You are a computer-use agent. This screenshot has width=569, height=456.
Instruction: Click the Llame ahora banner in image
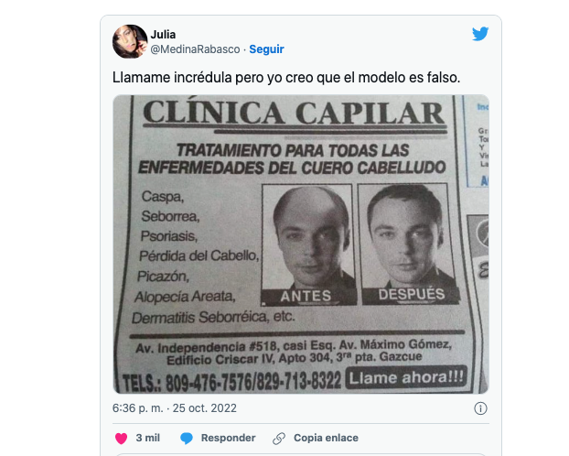405,377
